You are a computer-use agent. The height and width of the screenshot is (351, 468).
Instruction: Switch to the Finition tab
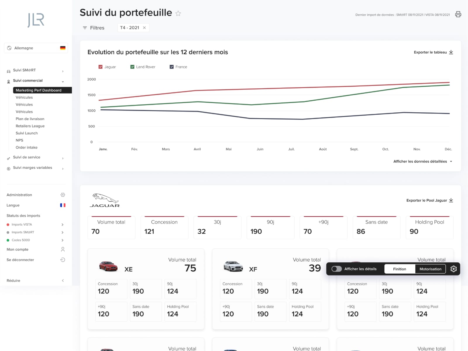point(400,269)
